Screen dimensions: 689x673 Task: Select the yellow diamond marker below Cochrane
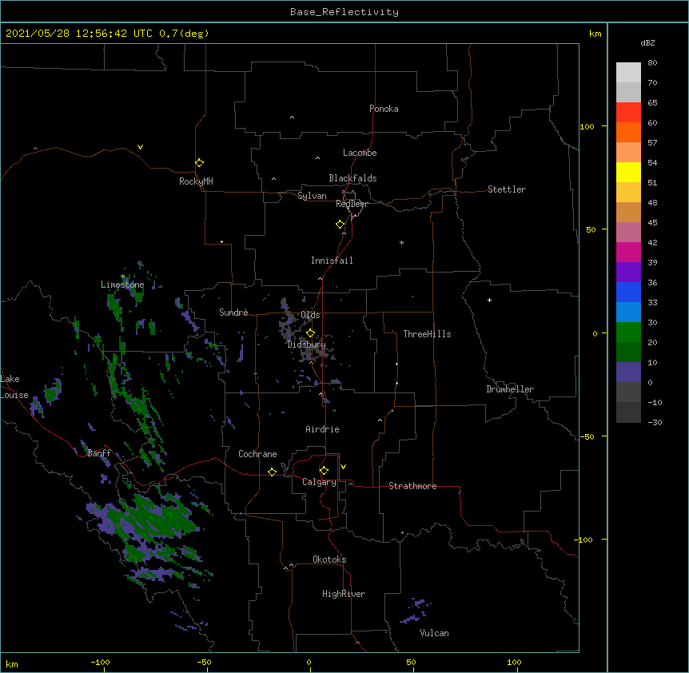[x=272, y=472]
